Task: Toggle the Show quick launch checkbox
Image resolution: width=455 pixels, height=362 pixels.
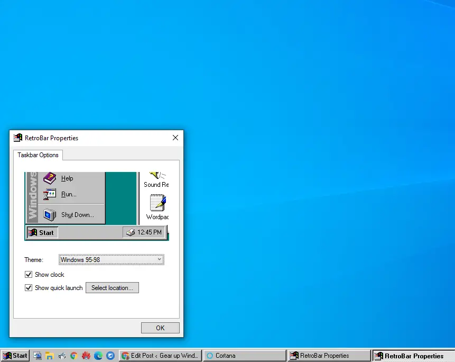Action: click(x=29, y=287)
